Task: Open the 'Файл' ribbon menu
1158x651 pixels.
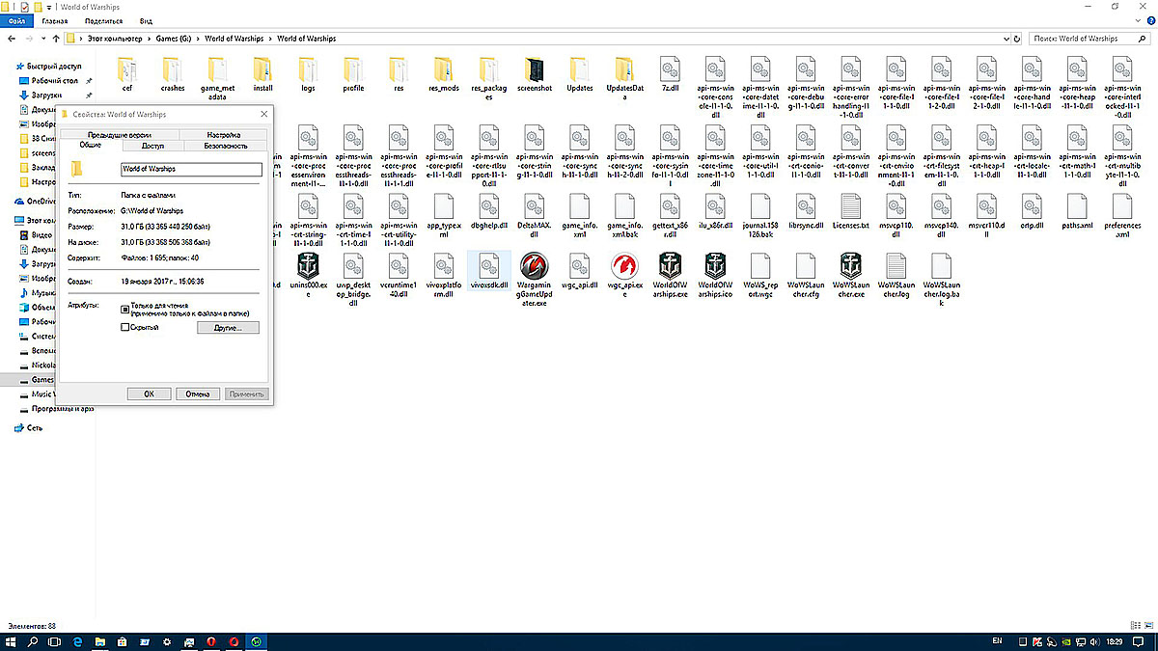Action: click(17, 20)
